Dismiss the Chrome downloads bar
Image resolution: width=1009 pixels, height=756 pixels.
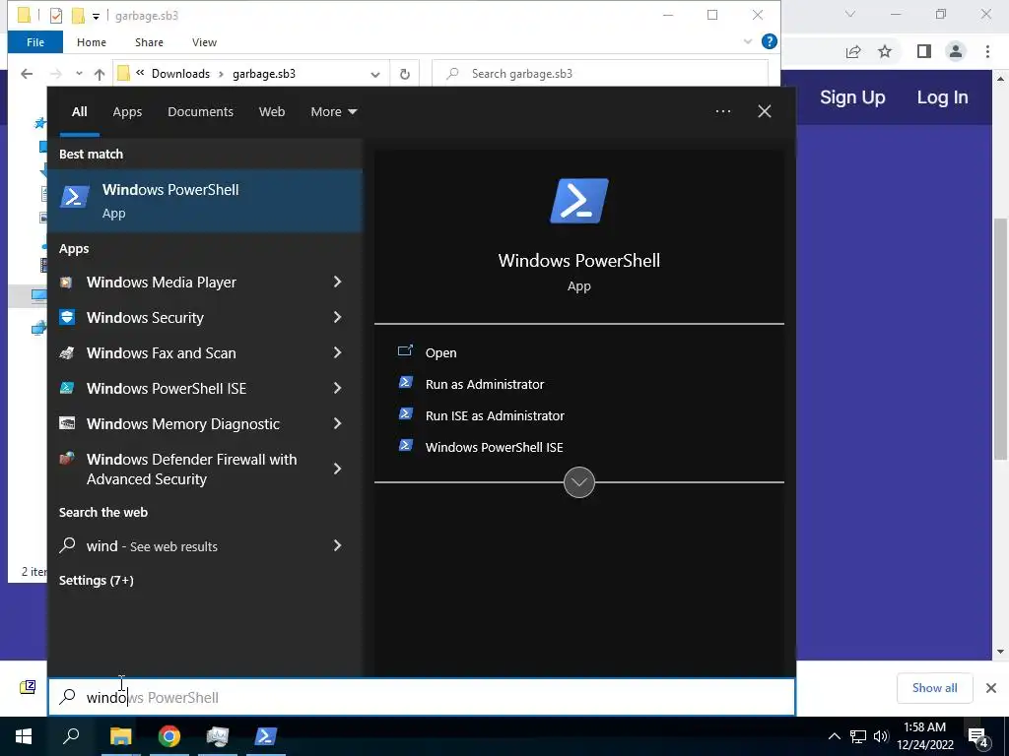coord(991,688)
